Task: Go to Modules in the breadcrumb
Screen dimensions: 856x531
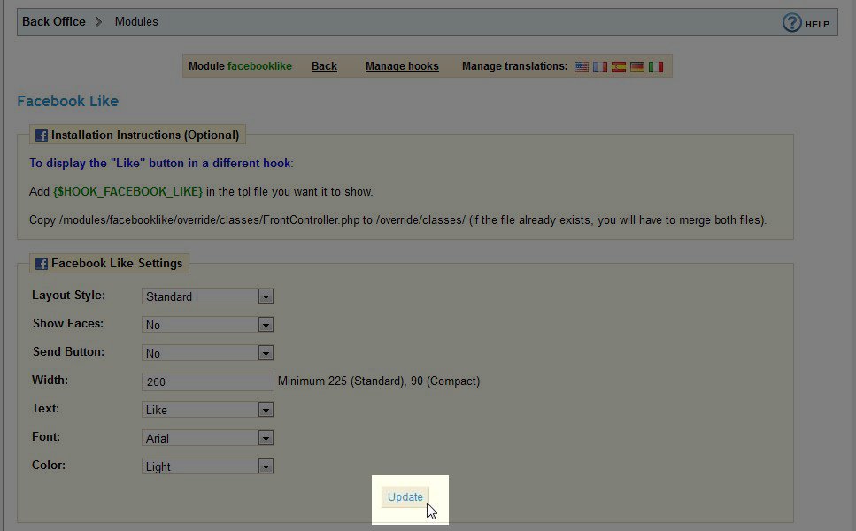Action: [x=136, y=21]
